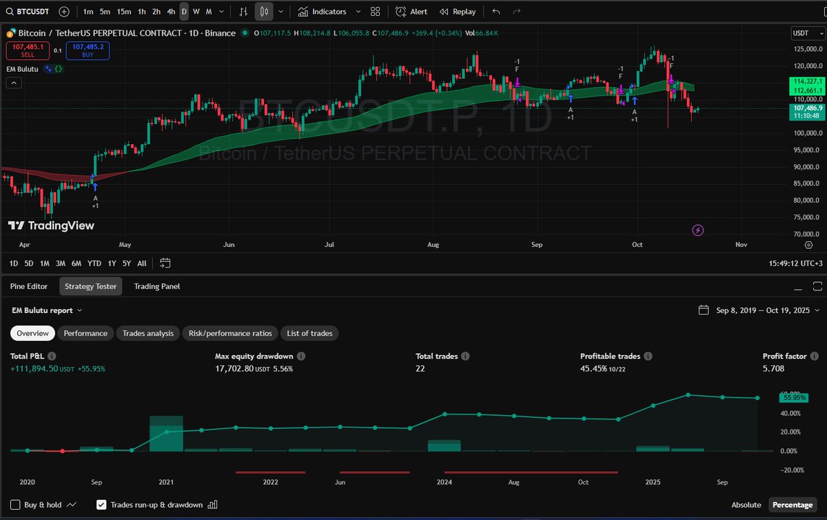
Task: Disable Trades run-up & drawdown checkbox
Action: 101,505
